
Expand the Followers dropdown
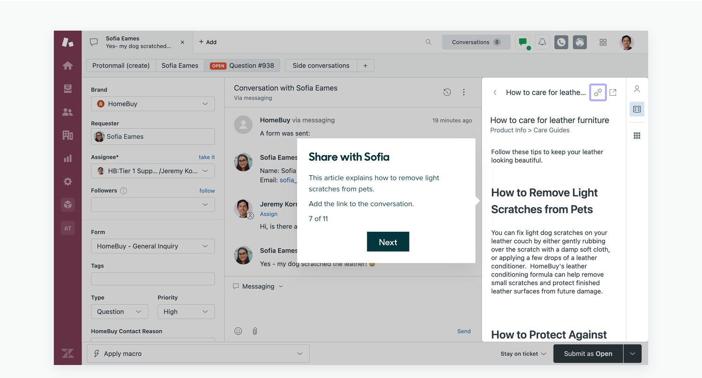[x=153, y=204]
